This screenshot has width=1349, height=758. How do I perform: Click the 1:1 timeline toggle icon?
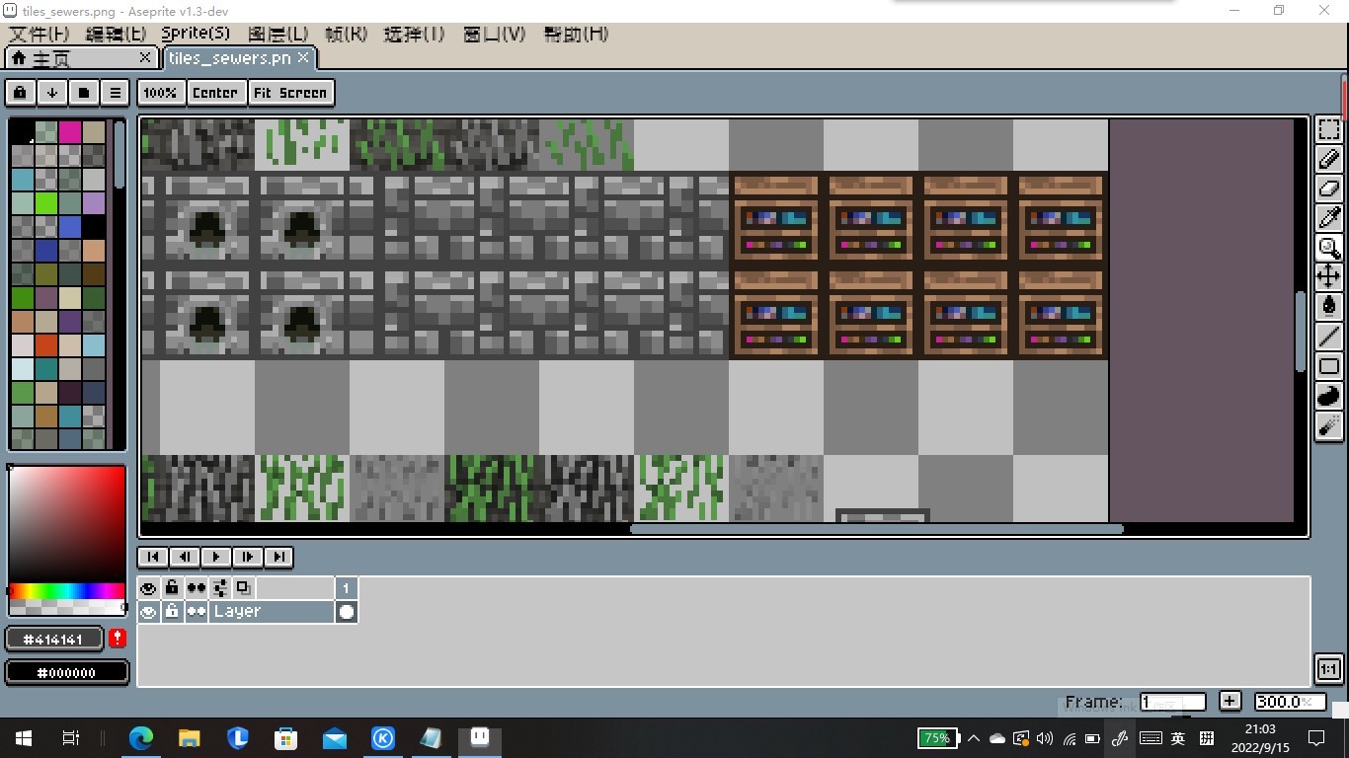point(1328,669)
